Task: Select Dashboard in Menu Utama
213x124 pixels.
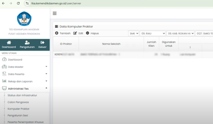Action: click(x=15, y=60)
